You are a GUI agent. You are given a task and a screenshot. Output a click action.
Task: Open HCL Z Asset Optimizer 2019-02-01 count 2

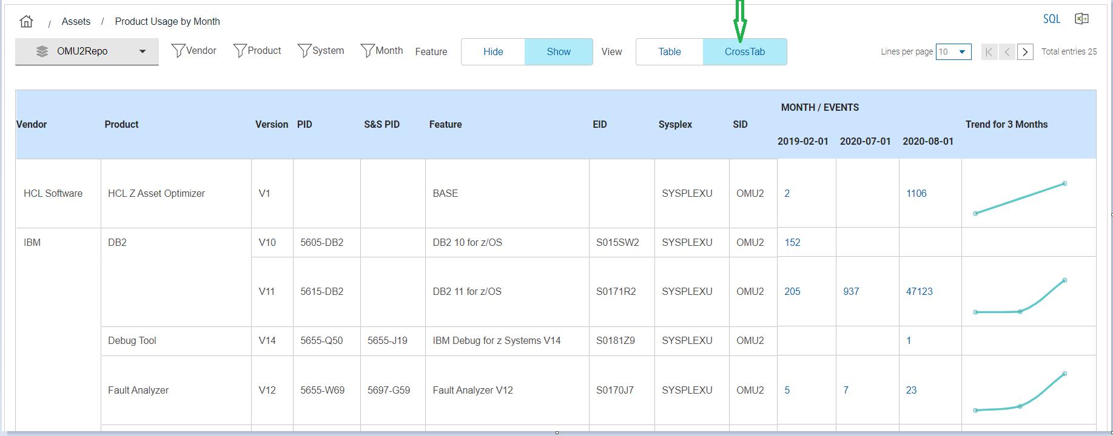[x=787, y=194]
